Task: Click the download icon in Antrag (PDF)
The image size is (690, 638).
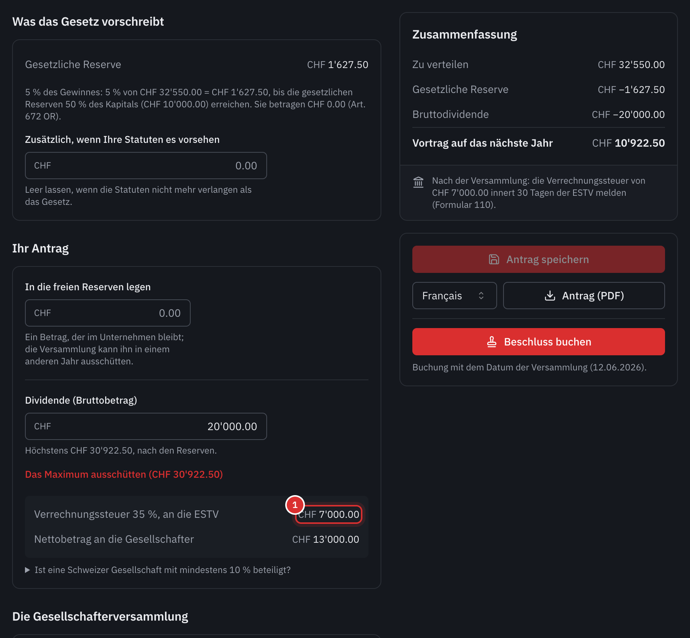Action: click(x=550, y=296)
